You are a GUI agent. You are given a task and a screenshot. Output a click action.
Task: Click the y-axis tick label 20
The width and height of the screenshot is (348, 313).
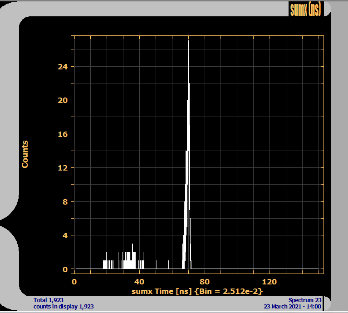click(63, 100)
